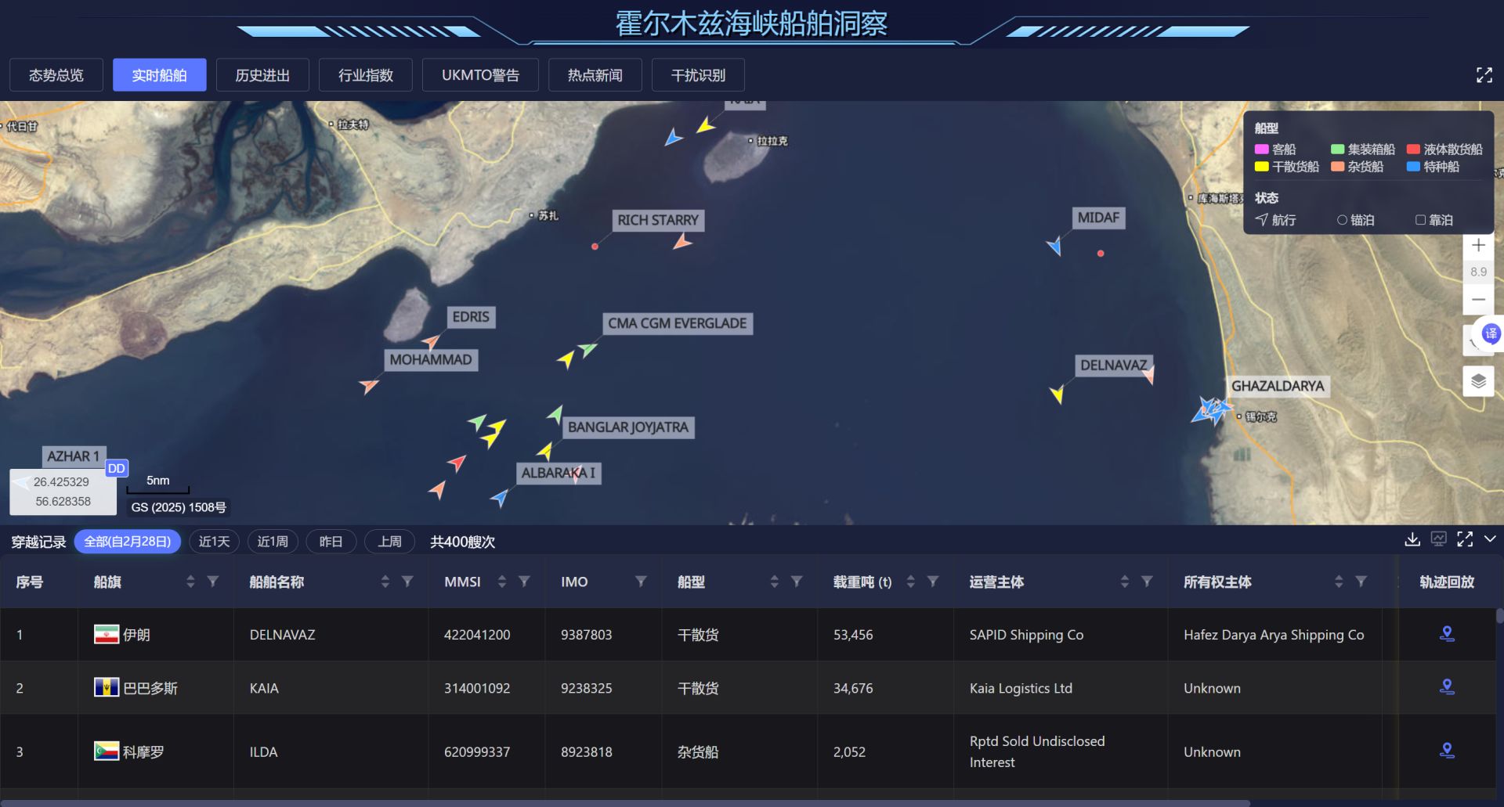The width and height of the screenshot is (1504, 807).
Task: Click the filter funnel icon on the MMSI column
Action: point(522,582)
